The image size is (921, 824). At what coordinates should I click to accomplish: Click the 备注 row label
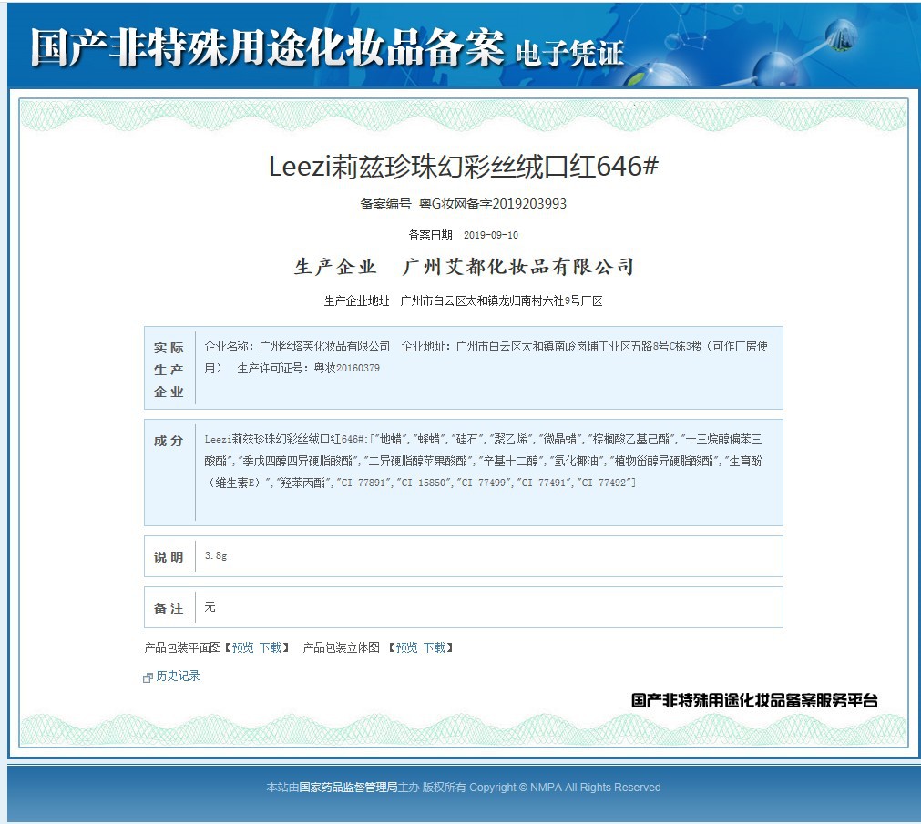tap(169, 608)
